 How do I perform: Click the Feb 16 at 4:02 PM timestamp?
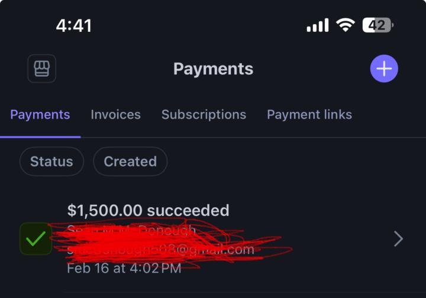click(124, 268)
